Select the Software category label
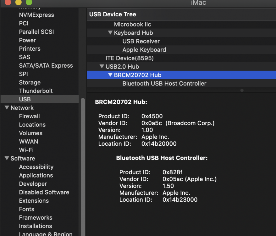The width and height of the screenshot is (276, 236). pyautogui.click(x=23, y=159)
